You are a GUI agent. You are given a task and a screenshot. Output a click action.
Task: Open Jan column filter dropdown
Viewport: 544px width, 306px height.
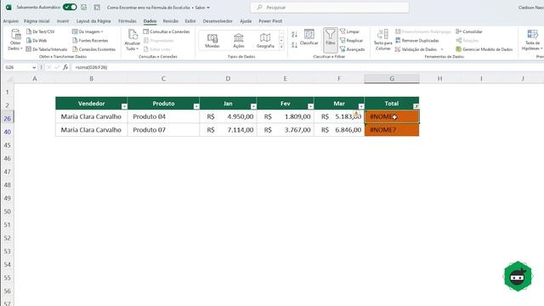coord(253,106)
